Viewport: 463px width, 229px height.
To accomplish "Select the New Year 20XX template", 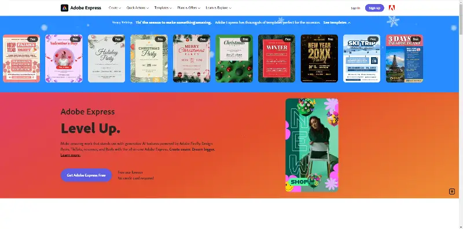I will [319, 59].
